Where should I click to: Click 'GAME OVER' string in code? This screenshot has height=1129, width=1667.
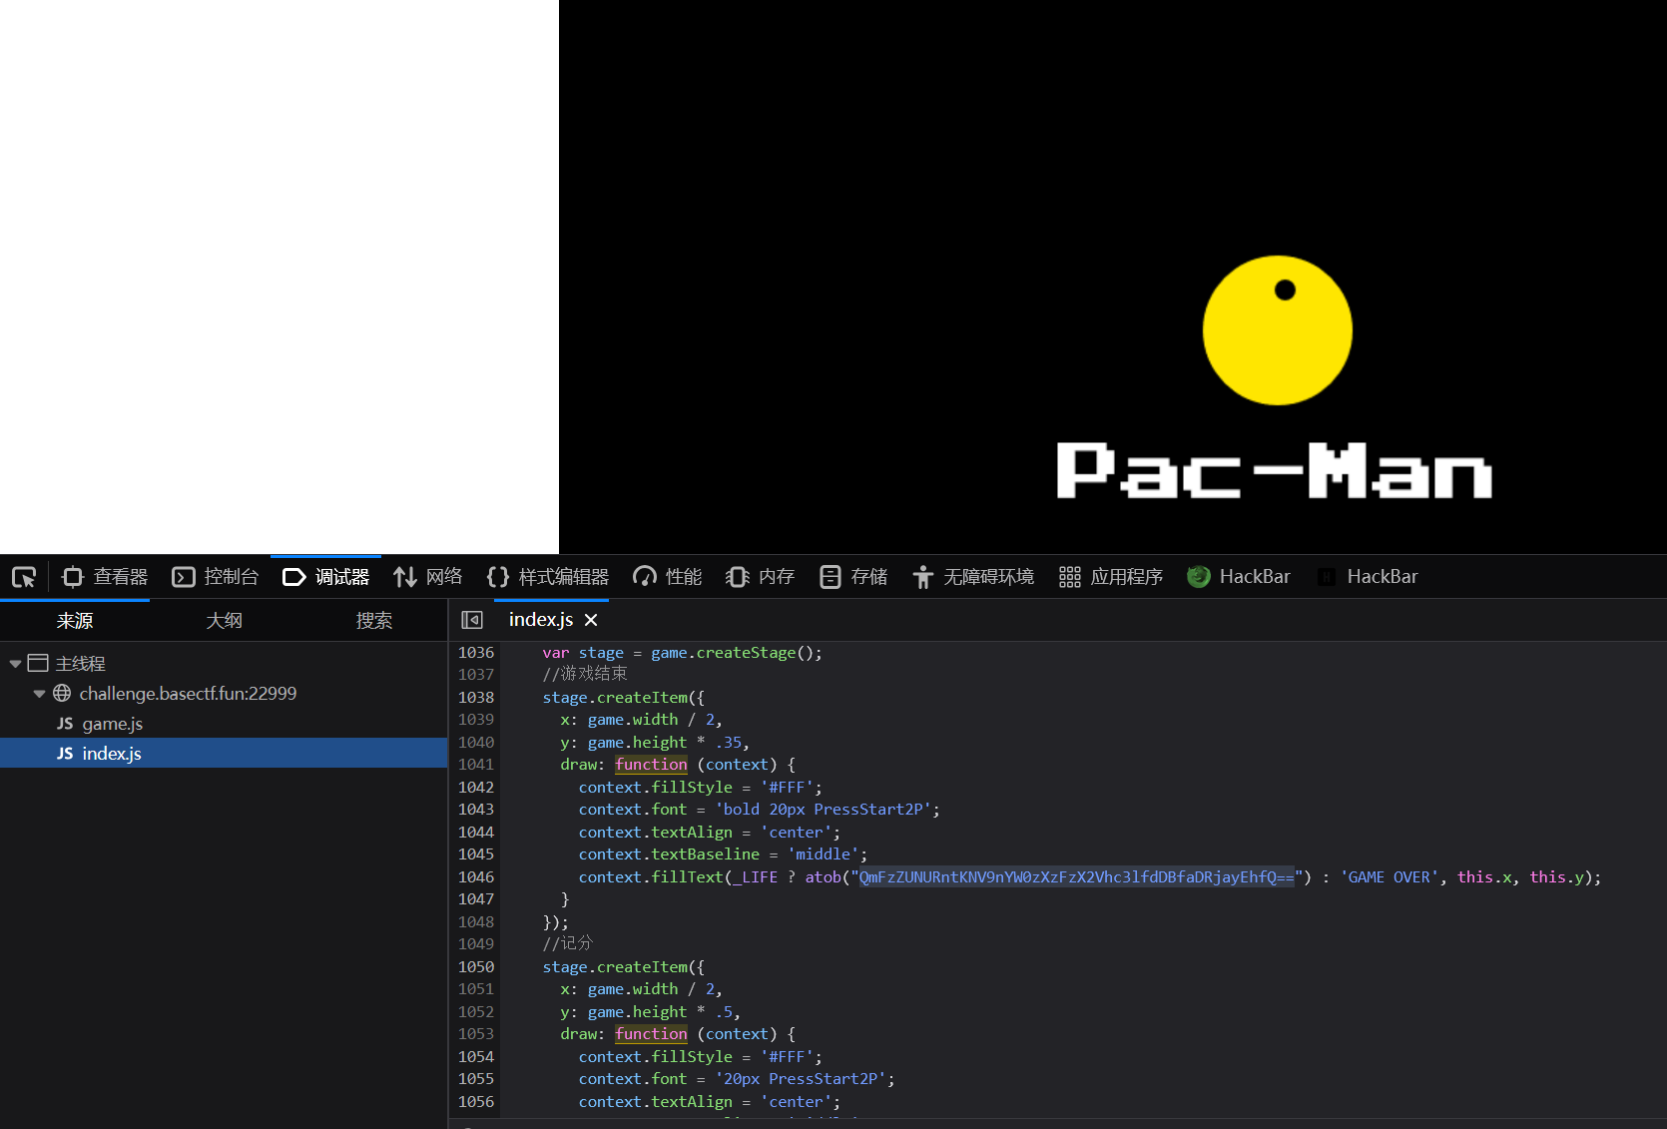(1389, 877)
